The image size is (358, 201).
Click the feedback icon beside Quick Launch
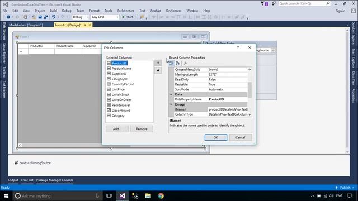[x=274, y=4]
